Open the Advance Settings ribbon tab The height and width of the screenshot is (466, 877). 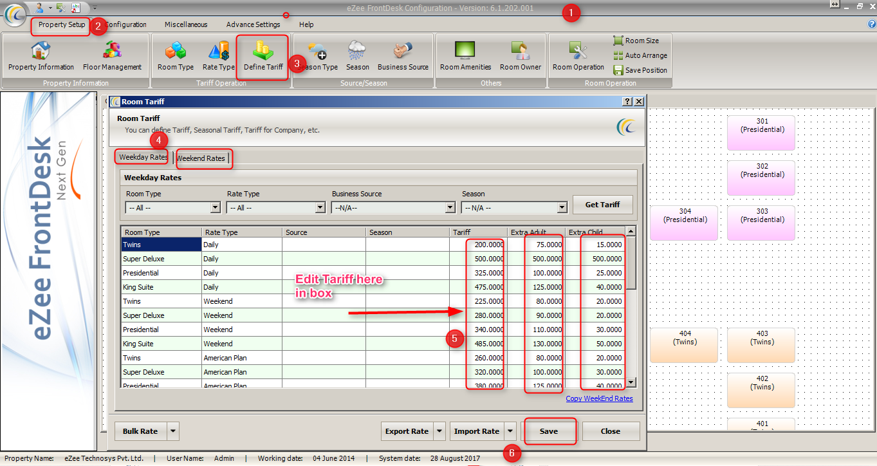pos(253,24)
